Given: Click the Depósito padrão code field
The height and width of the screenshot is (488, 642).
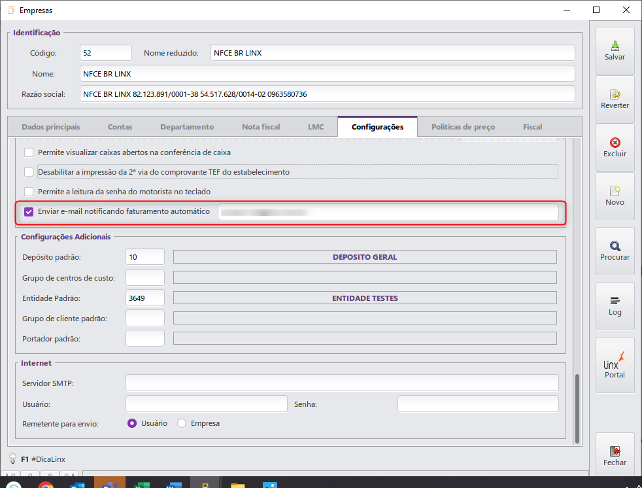Looking at the screenshot, I should 145,257.
